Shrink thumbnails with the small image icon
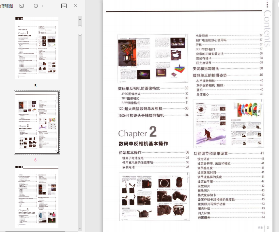The width and height of the screenshot is (279, 232). click(x=22, y=6)
